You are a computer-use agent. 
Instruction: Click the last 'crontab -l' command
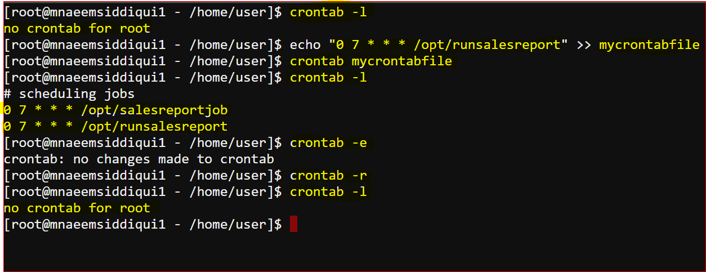328,191
